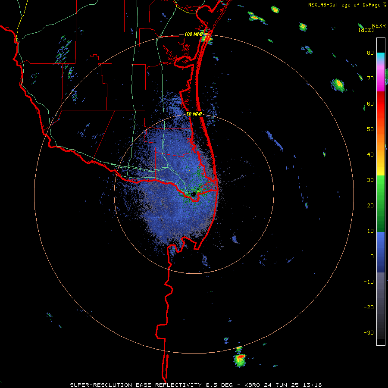Click the cyan top of the color scale

tap(381, 56)
